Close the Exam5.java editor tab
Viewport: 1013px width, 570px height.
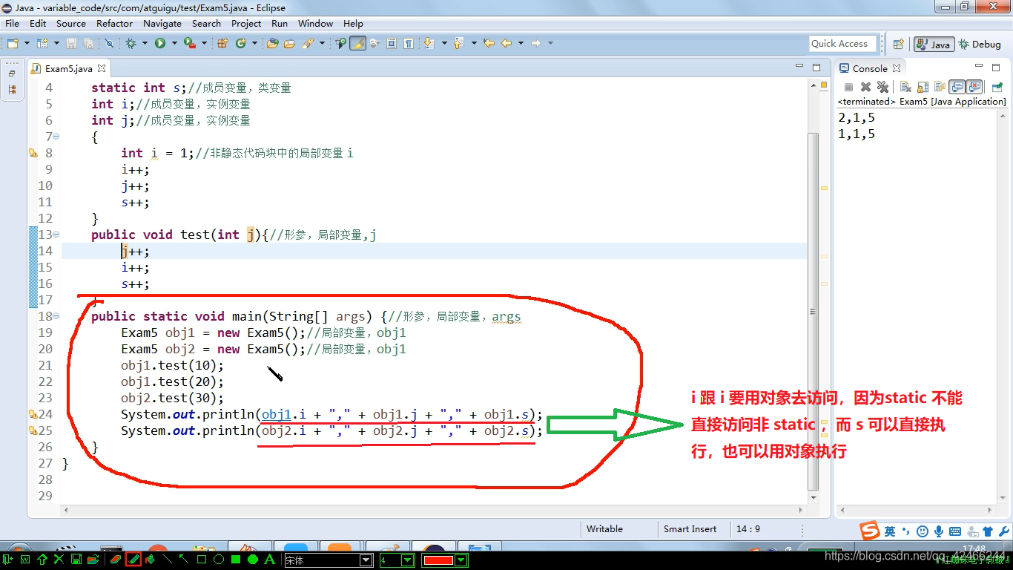(102, 68)
